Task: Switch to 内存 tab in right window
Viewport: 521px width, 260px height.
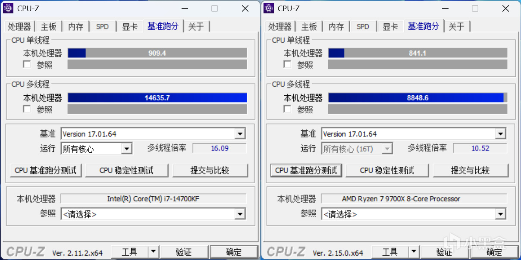Action: pyautogui.click(x=336, y=27)
